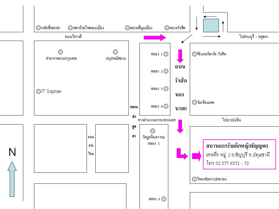Click the circle marker beside ตลาดรังสิต
The height and width of the screenshot is (209, 279).
point(167,28)
